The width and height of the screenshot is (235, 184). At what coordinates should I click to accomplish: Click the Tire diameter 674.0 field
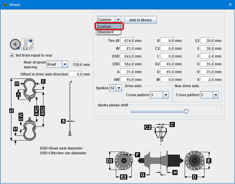pyautogui.click(x=127, y=41)
